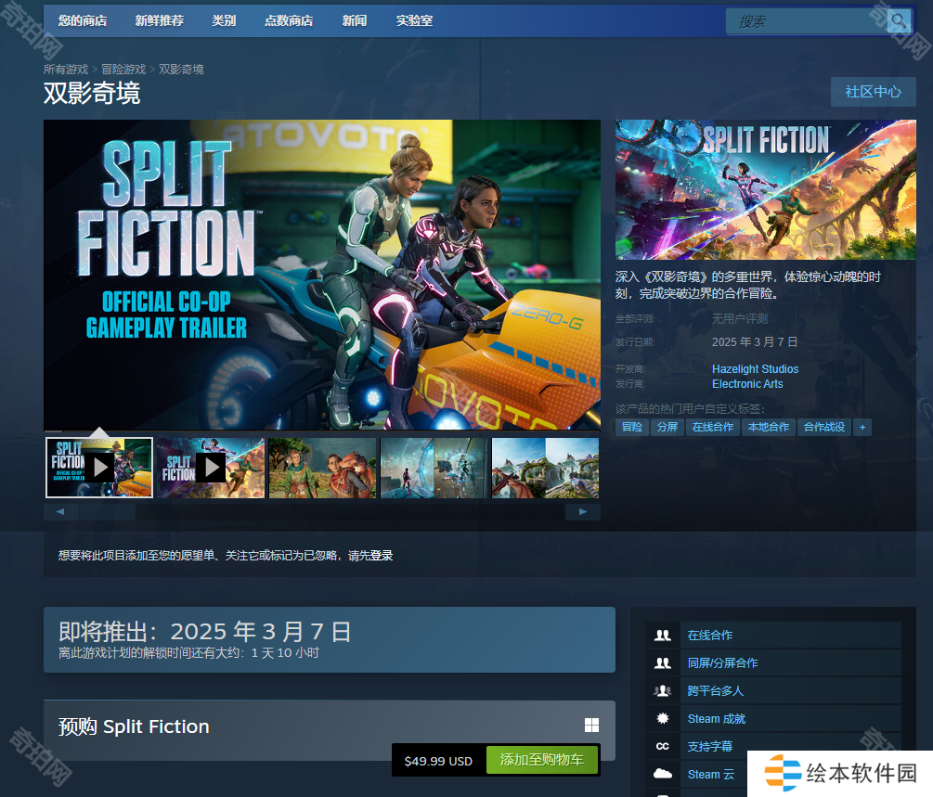This screenshot has height=797, width=933.
Task: Click the Steam achievements icon
Action: tap(663, 719)
